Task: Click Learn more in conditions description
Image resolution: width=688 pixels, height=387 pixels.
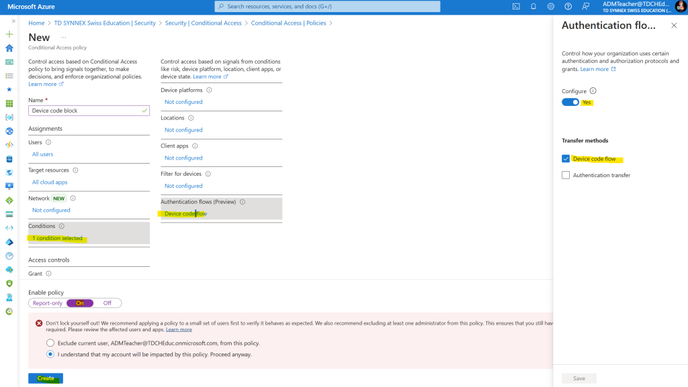Action: (210, 76)
